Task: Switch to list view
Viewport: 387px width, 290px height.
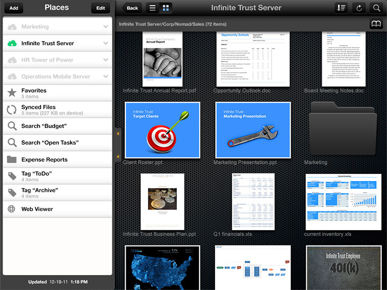Action: (152, 8)
